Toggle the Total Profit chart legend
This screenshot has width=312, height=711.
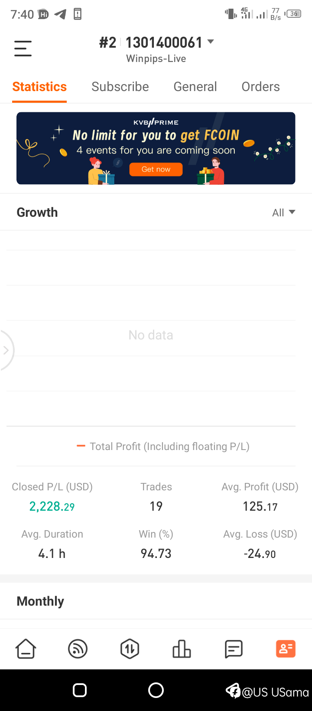click(163, 447)
